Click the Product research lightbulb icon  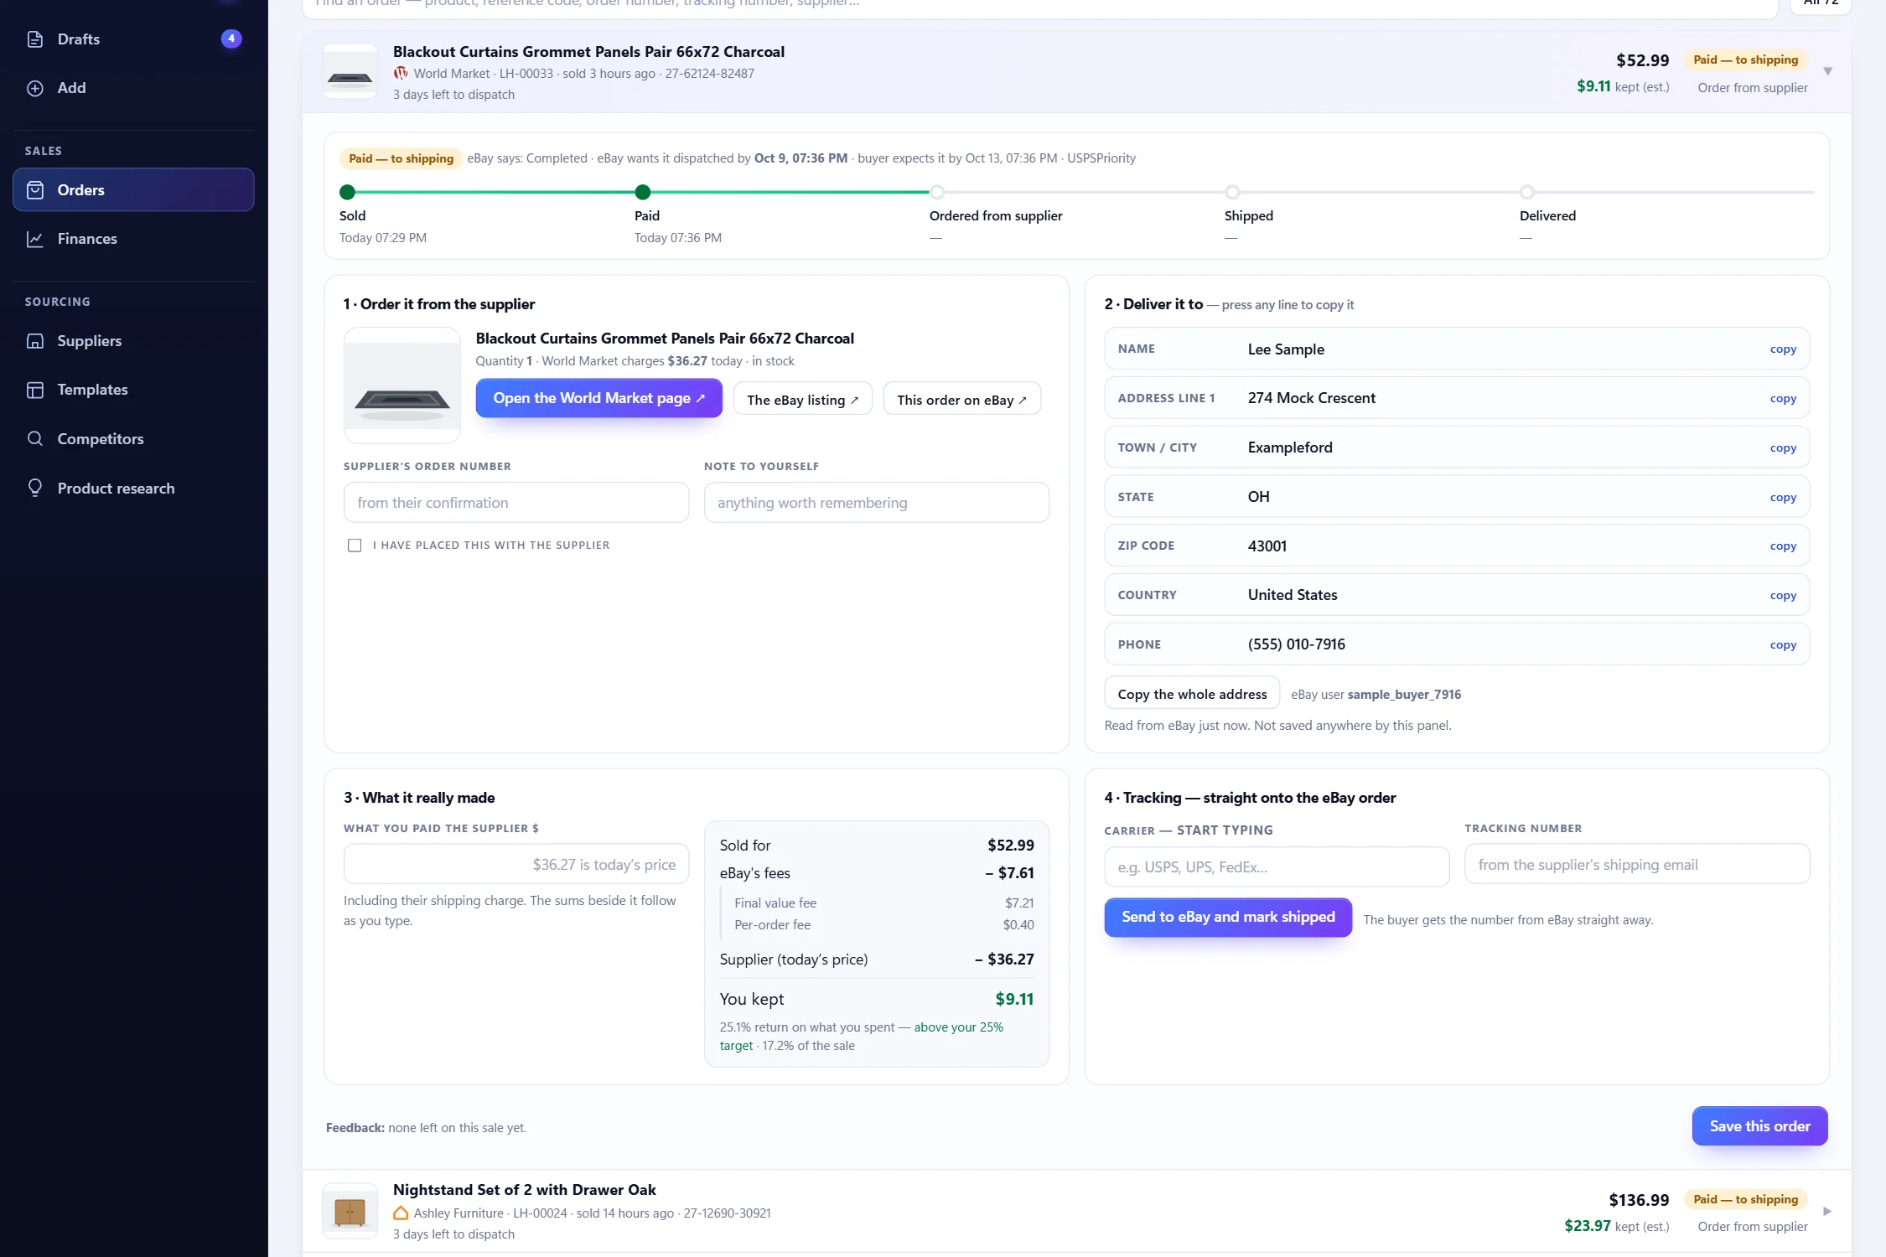coord(35,489)
